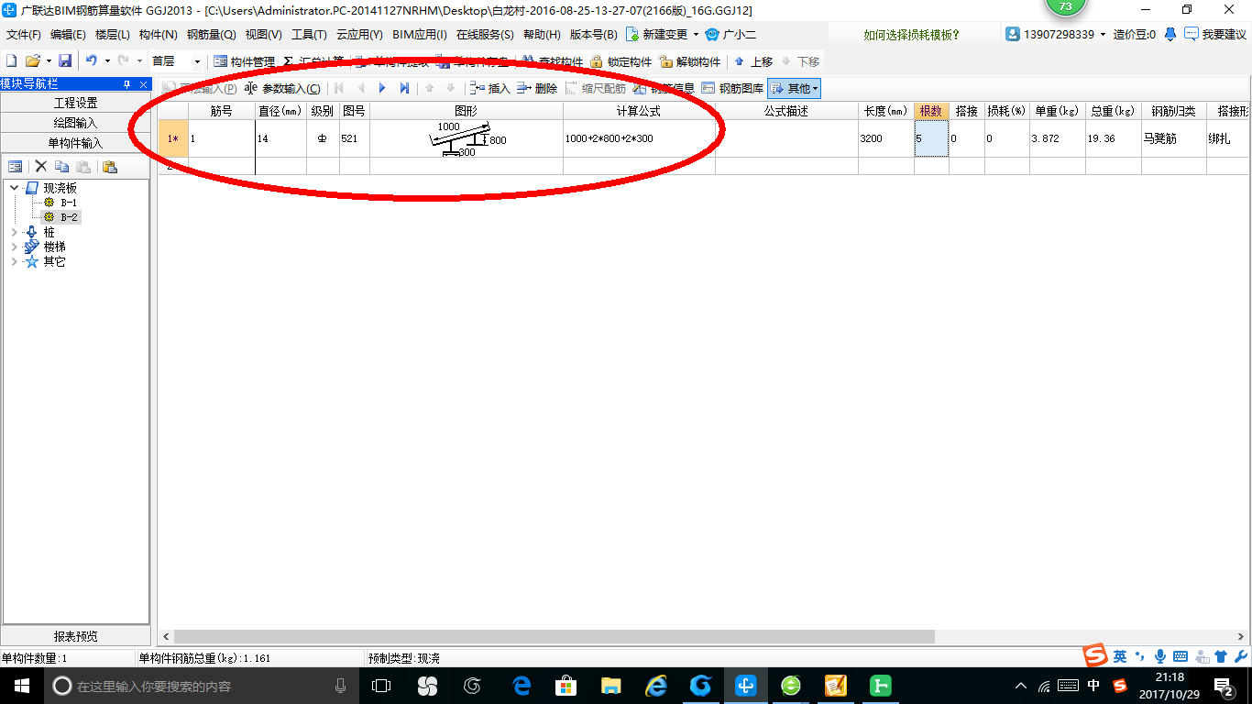
Task: Open 楼层(L) menu
Action: 113,35
